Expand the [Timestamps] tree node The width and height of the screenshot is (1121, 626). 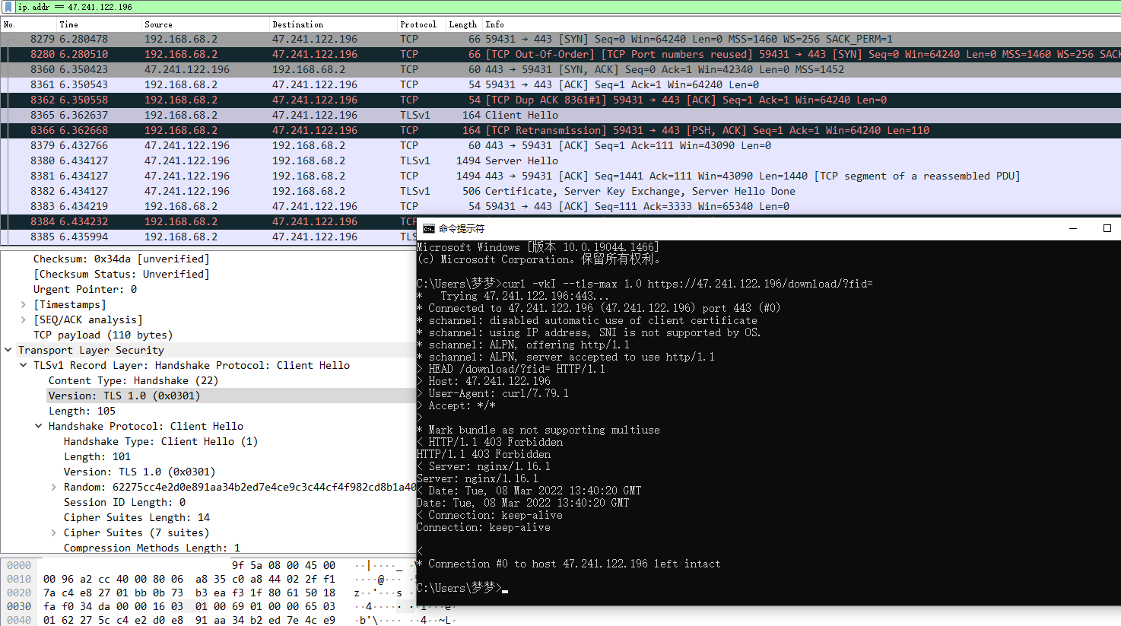[x=24, y=304]
